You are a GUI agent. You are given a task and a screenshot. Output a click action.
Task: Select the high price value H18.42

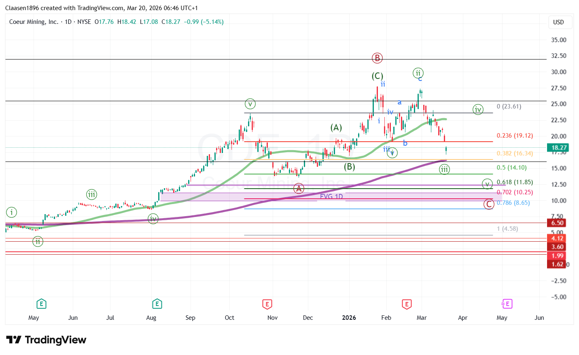127,22
